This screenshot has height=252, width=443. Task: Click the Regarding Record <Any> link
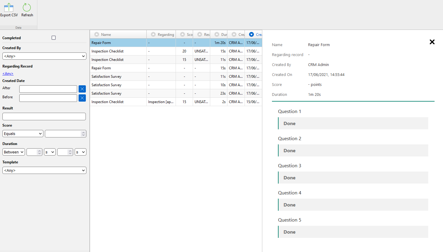pyautogui.click(x=8, y=74)
